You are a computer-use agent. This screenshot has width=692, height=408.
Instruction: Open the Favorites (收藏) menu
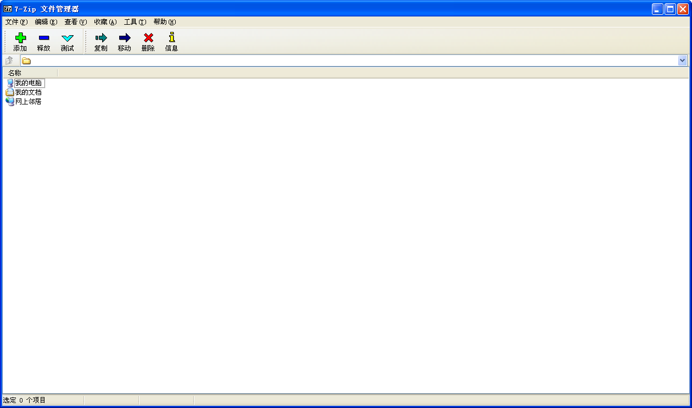105,22
